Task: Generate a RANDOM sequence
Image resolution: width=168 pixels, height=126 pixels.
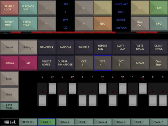Action: [x=65, y=47]
